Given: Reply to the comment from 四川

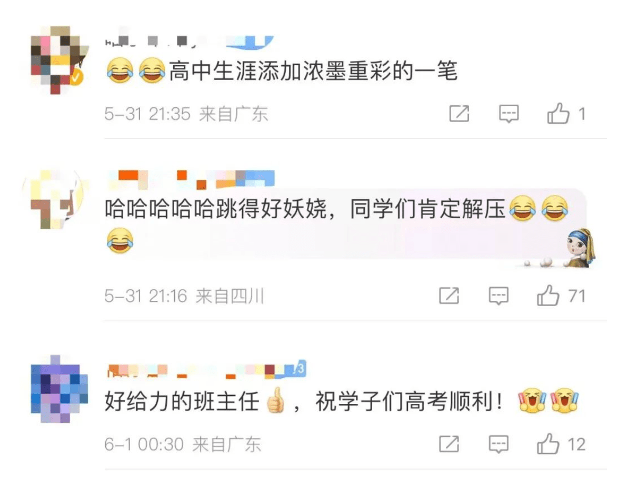Looking at the screenshot, I should (x=499, y=296).
